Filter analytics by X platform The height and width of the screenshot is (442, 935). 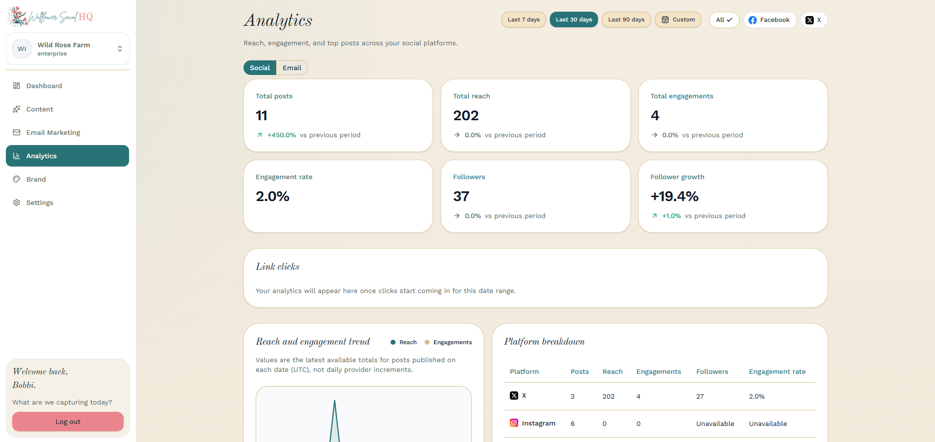(x=814, y=20)
